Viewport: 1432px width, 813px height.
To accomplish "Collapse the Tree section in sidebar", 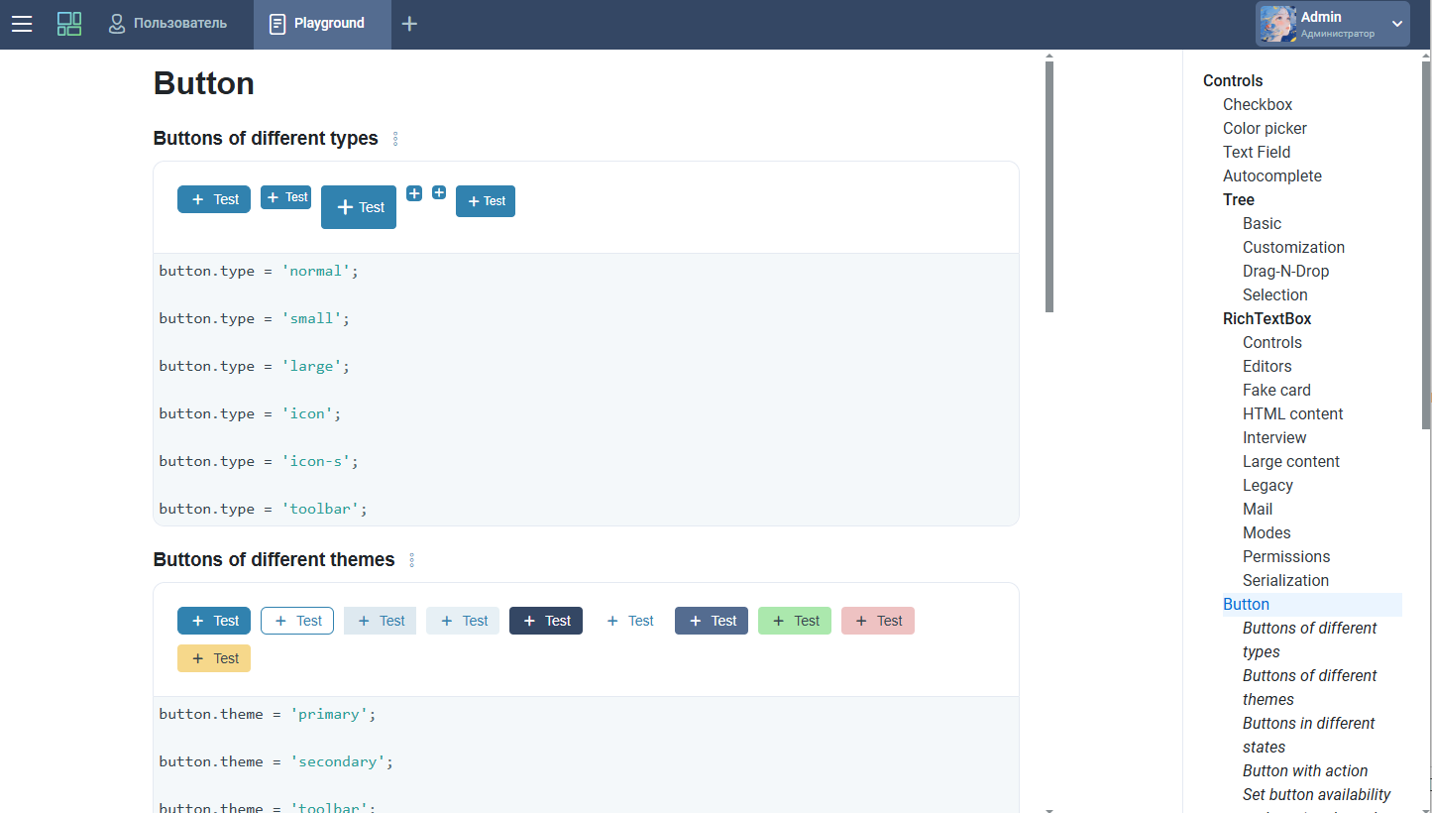I will coord(1238,199).
